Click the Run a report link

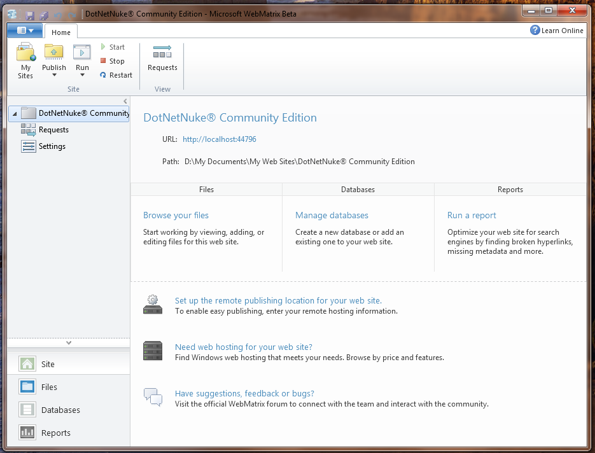point(472,216)
